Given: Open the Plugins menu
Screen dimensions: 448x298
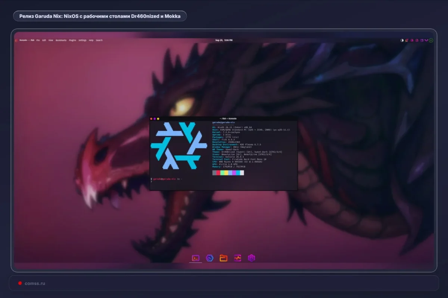Looking at the screenshot, I should (72, 40).
